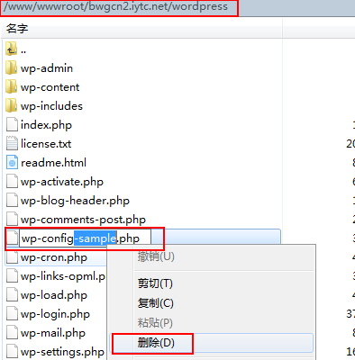The height and width of the screenshot is (360, 355).
Task: Click the wp-comments-post.php file icon
Action: 12,220
